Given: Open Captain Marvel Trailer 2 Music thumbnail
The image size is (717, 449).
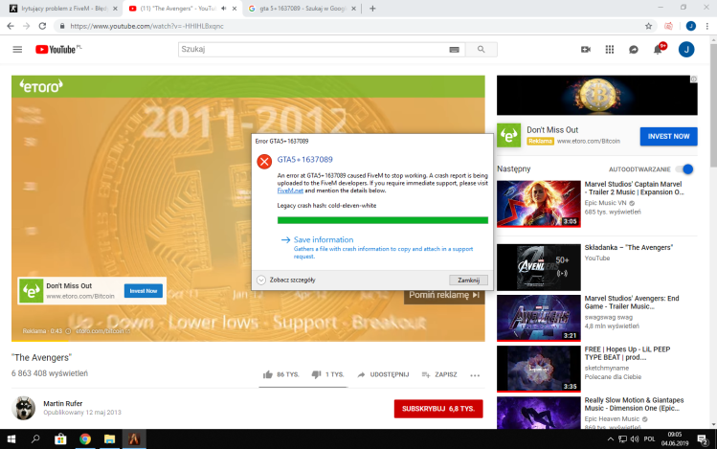Looking at the screenshot, I should click(x=539, y=204).
